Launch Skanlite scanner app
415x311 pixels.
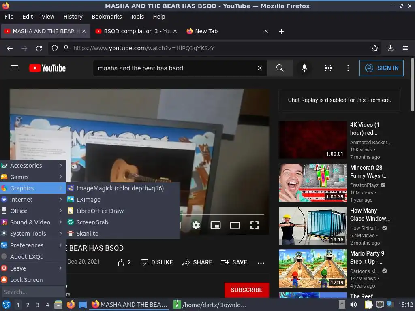(x=123, y=234)
